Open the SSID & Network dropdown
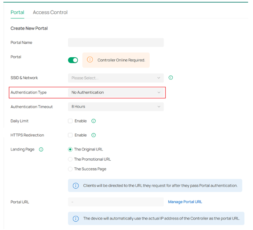Viewport: 253px width, 230px height. [x=116, y=78]
